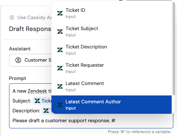Choose Ticket Description from variable list
Viewport: 177px width, 136px height.
pyautogui.click(x=111, y=50)
